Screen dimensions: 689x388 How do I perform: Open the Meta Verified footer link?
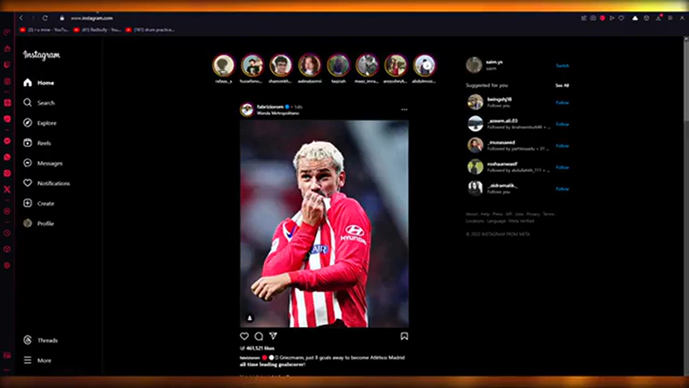coord(521,221)
